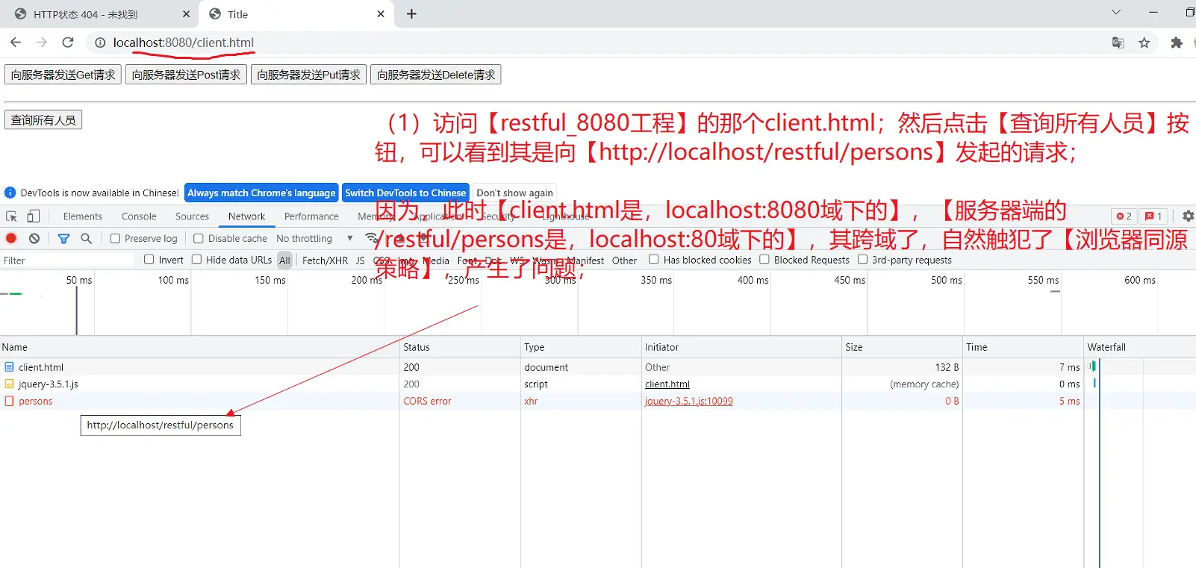Switch to the Console tab
The image size is (1196, 568).
139,216
